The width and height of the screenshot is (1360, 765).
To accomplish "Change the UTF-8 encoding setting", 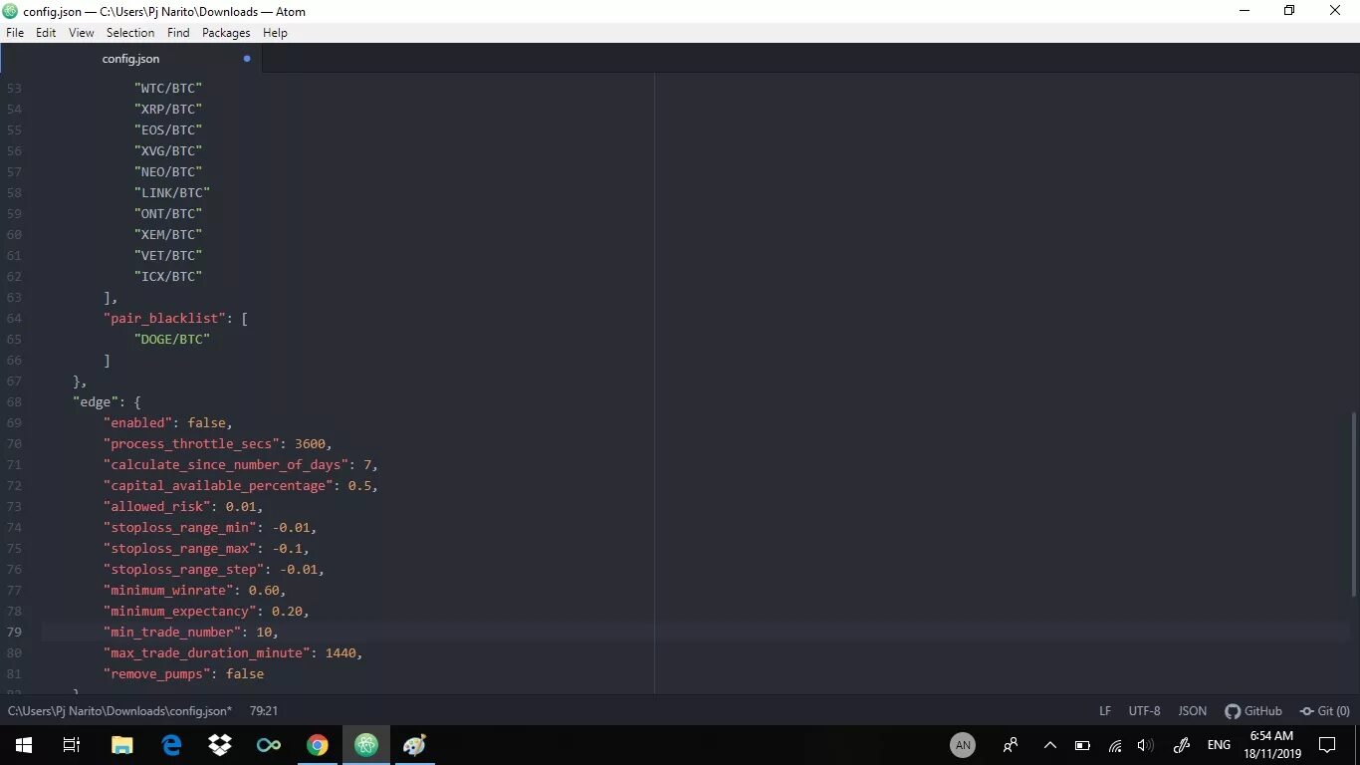I will coord(1144,711).
